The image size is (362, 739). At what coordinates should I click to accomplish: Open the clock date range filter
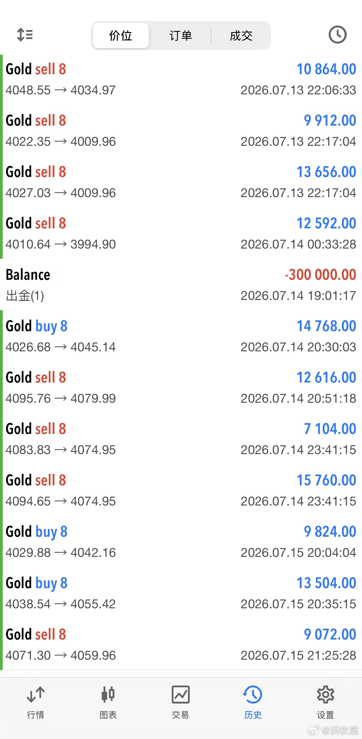click(337, 35)
